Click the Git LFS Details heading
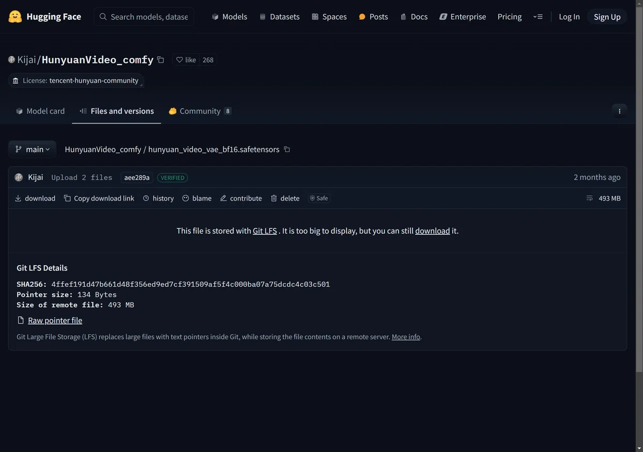Screen dimensions: 643x452 pyautogui.click(x=42, y=268)
